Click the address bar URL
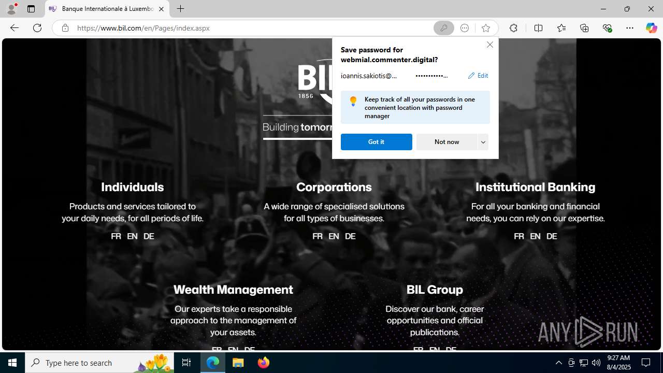Viewport: 663px width, 373px height. 143,28
